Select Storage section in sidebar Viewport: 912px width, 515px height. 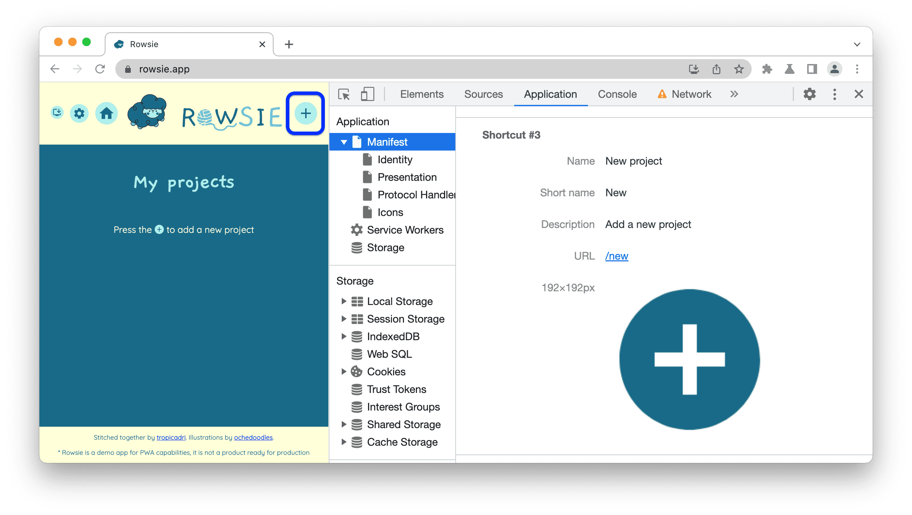385,248
